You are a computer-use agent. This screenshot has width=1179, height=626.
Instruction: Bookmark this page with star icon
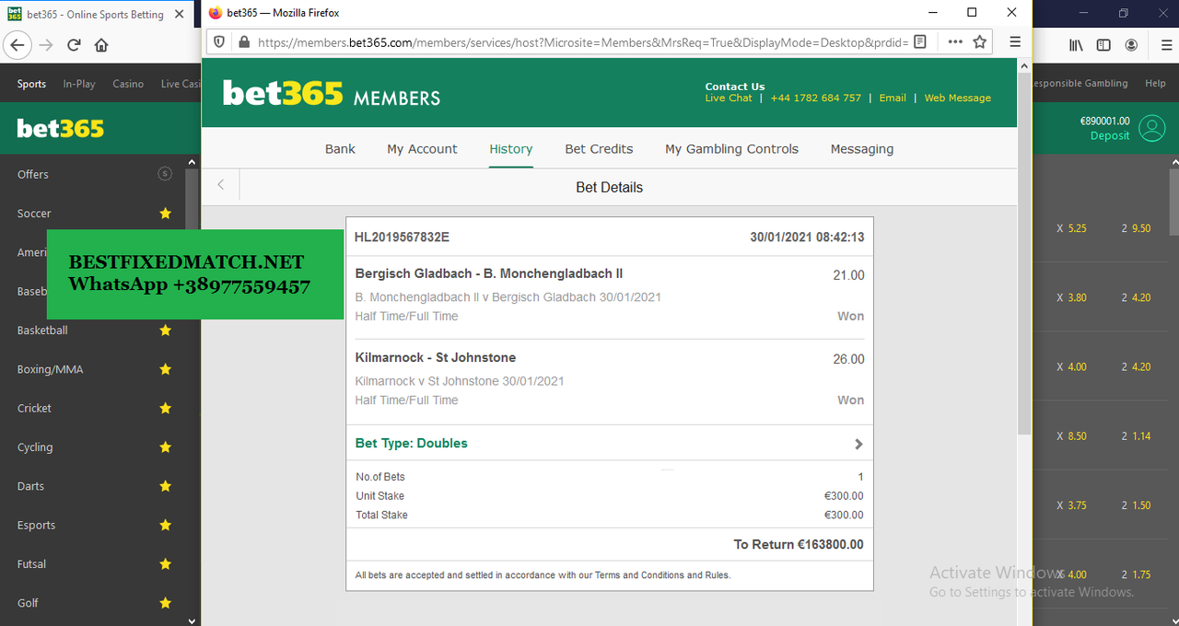point(980,41)
